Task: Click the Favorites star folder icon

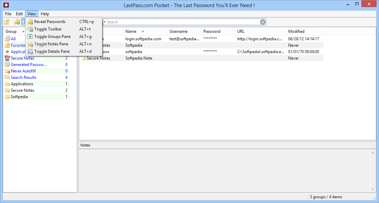Action: (x=7, y=45)
